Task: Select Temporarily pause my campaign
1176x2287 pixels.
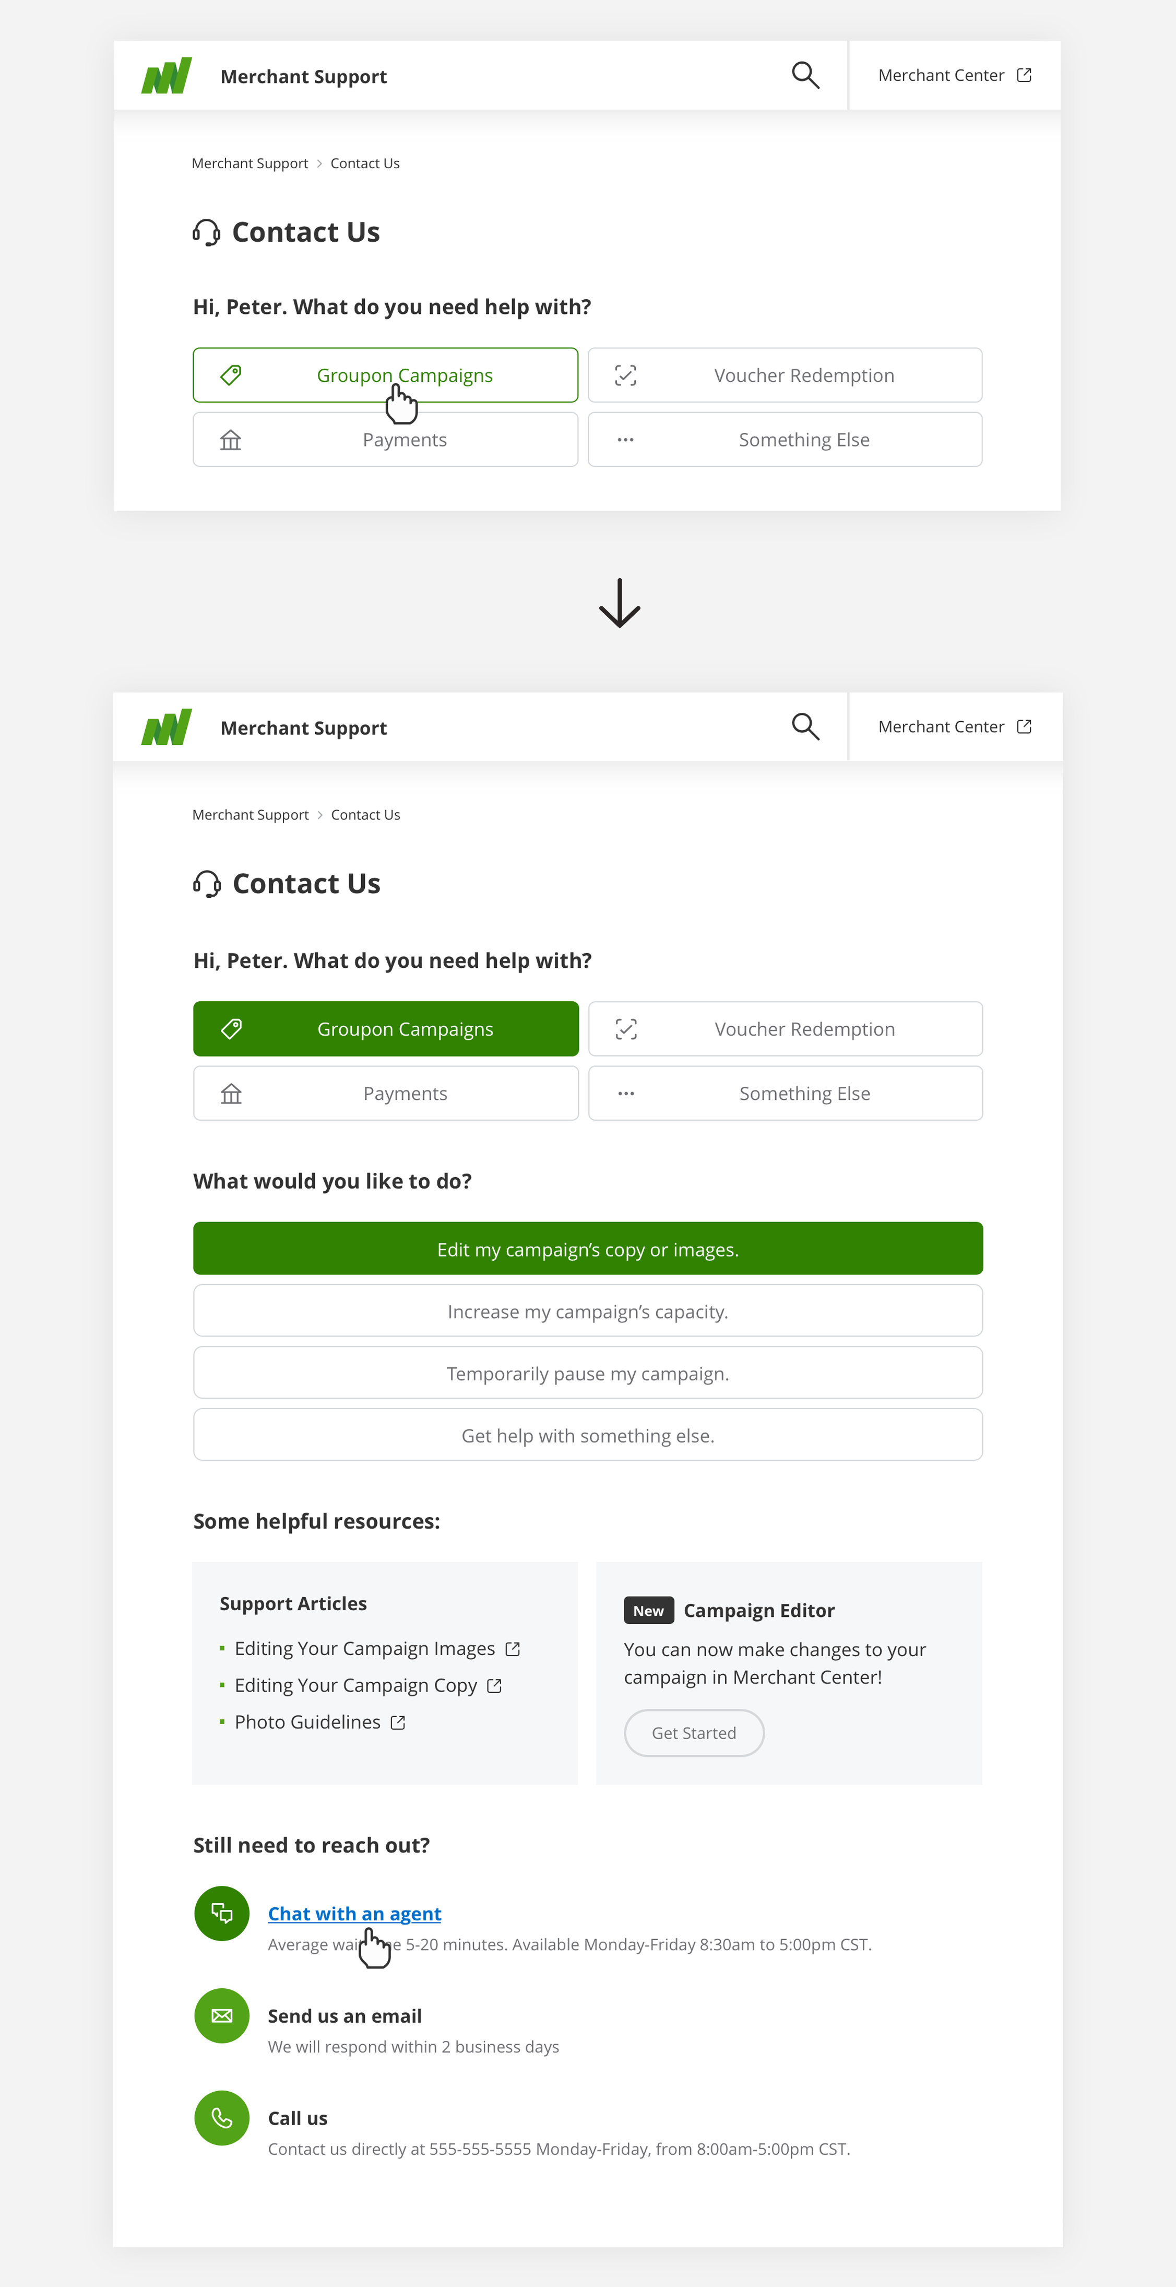Action: 588,1373
